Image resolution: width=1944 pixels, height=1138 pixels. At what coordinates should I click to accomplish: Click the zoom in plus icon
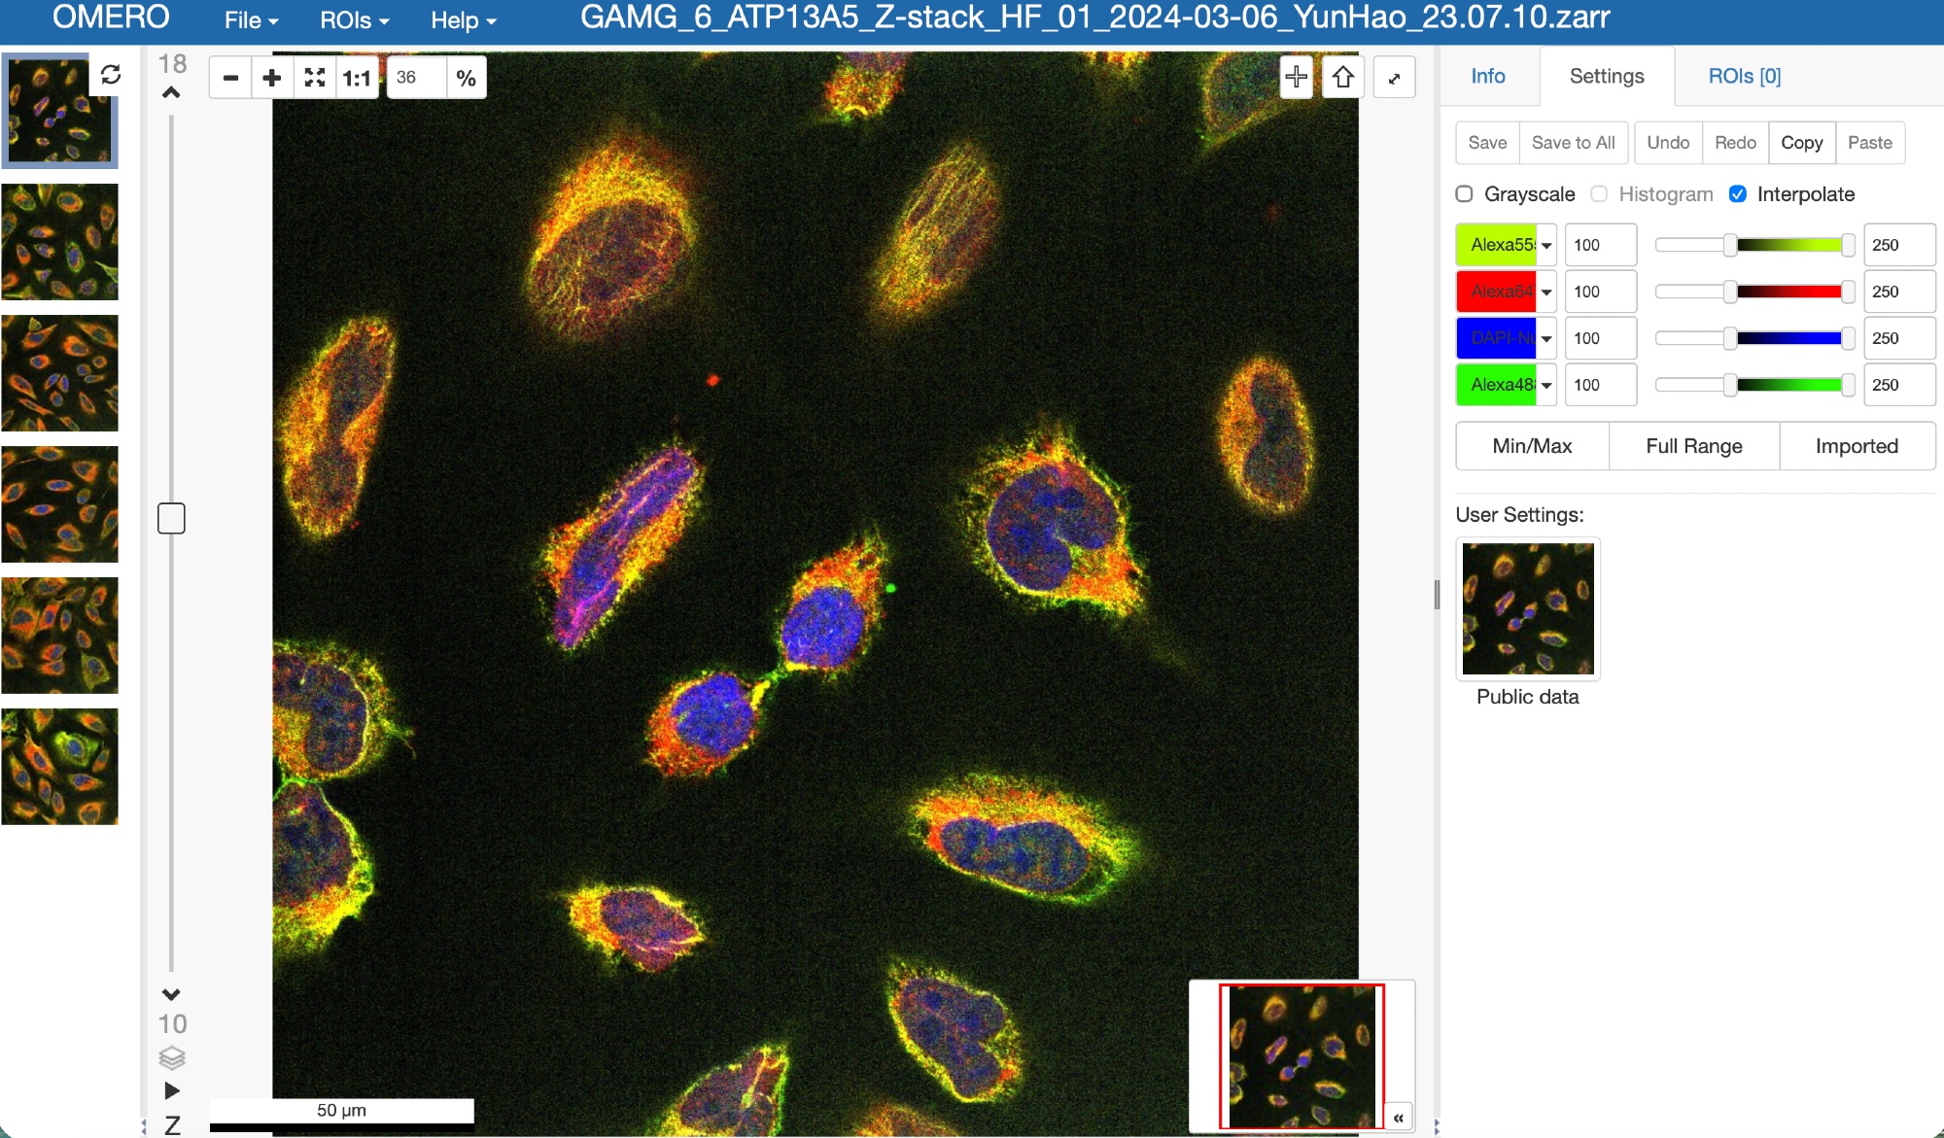tap(272, 78)
